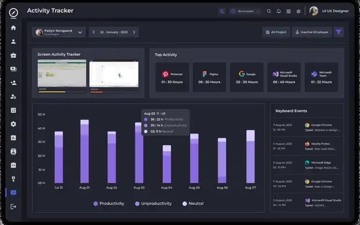Go to Home in the sidebar

pos(13,28)
